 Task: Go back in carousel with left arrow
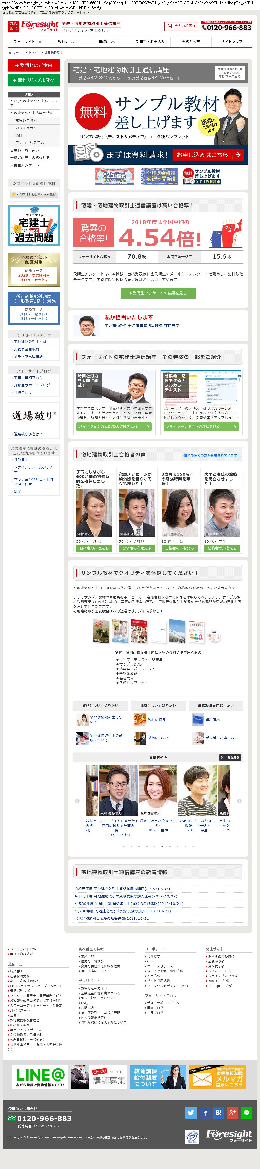pyautogui.click(x=77, y=801)
